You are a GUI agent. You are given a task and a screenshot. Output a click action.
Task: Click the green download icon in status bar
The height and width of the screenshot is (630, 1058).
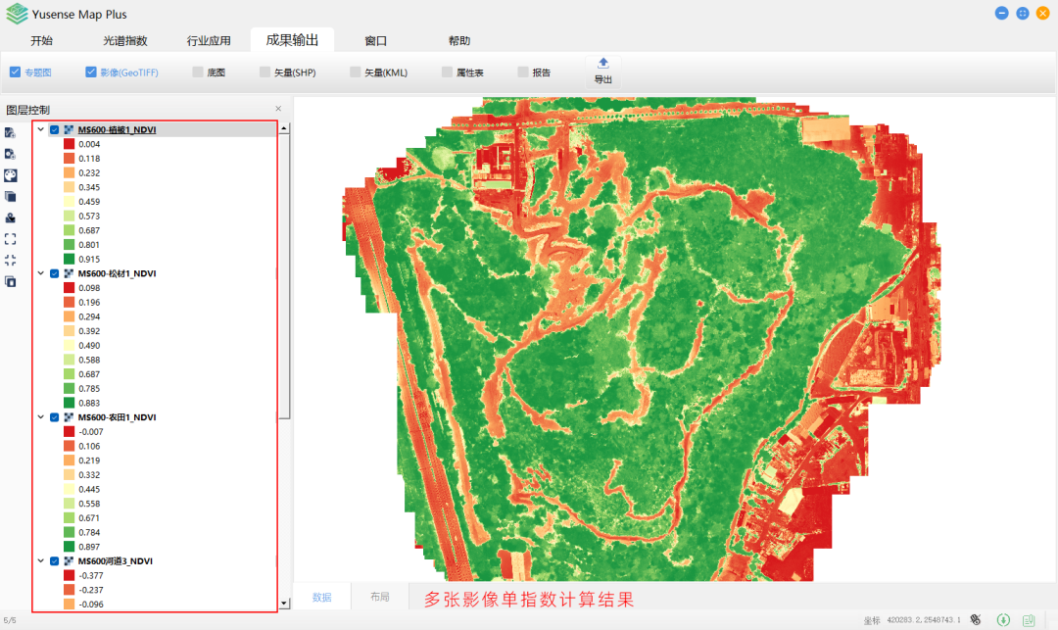pyautogui.click(x=1003, y=620)
